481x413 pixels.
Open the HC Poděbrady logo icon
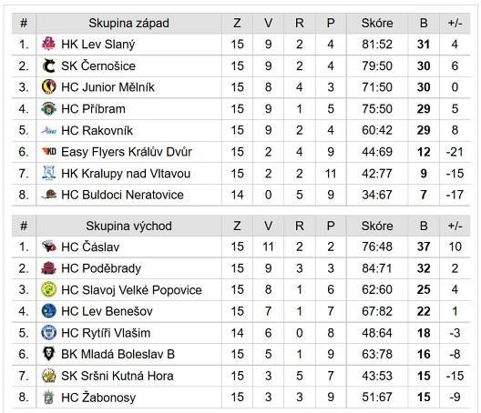(x=48, y=268)
